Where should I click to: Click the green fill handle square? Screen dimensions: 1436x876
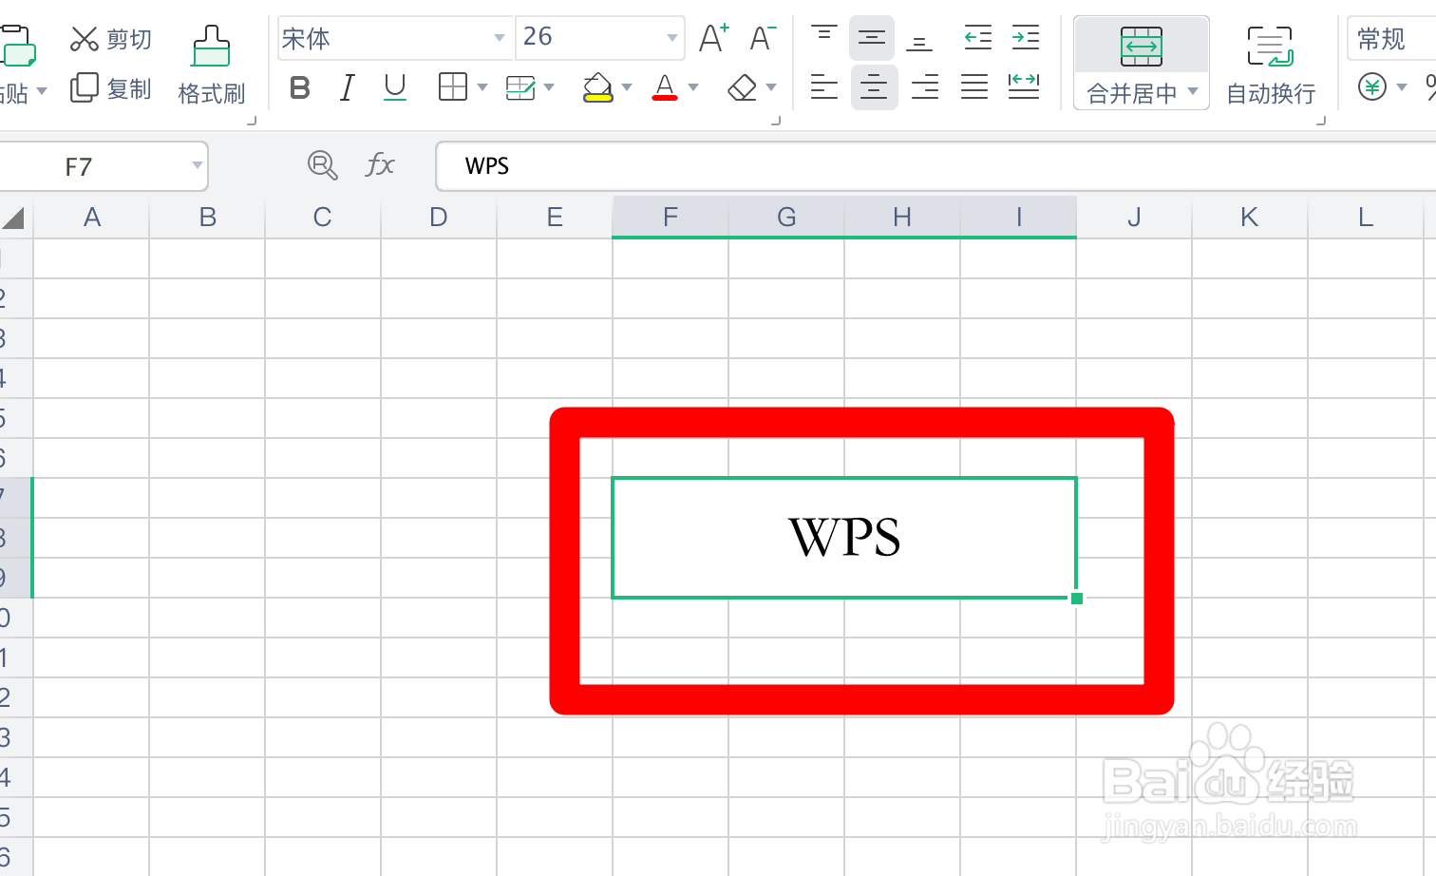(1077, 598)
